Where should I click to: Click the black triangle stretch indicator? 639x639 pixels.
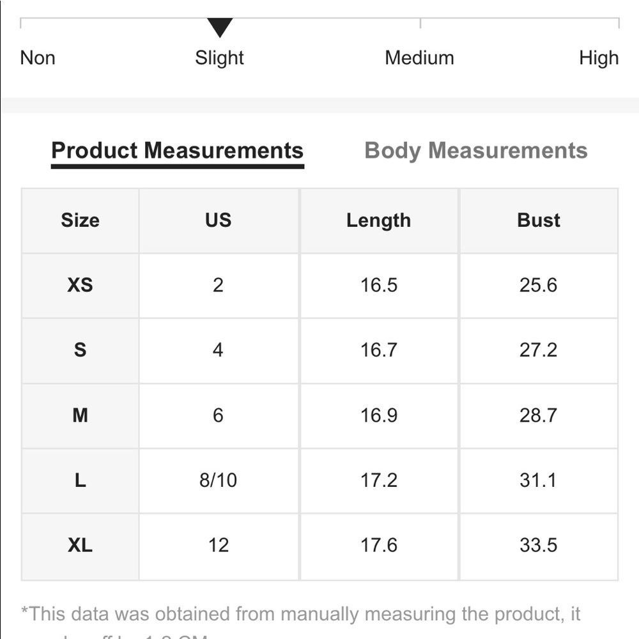click(x=220, y=27)
